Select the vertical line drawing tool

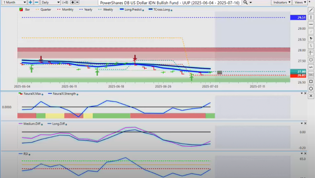coord(311,17)
